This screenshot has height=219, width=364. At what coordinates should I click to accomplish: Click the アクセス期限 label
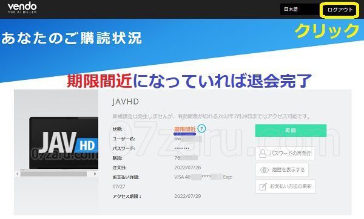(x=127, y=197)
